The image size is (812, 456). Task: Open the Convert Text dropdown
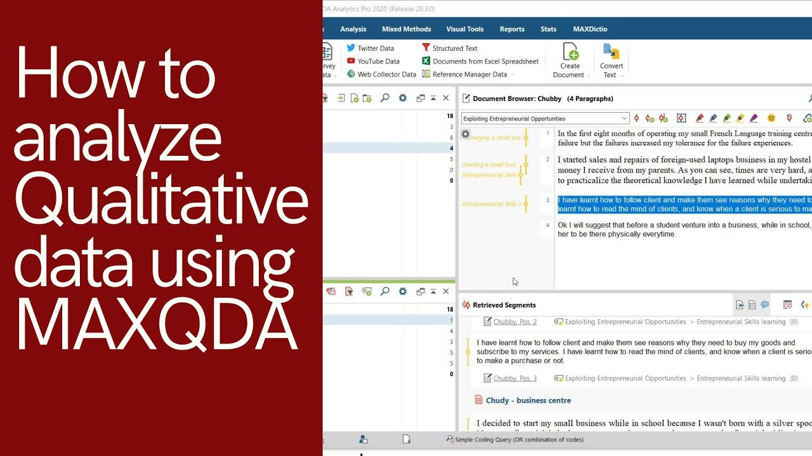coord(612,61)
